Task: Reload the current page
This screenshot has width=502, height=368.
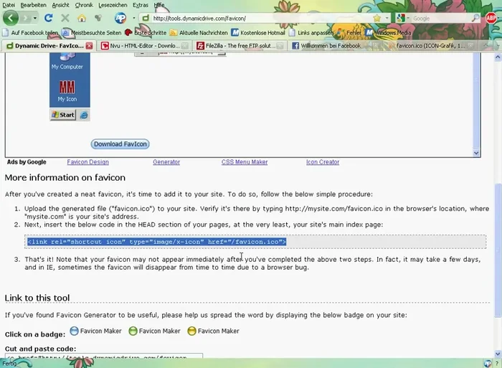Action: (x=48, y=18)
